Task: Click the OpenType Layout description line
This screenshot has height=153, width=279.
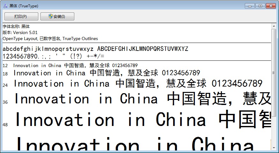Action: pyautogui.click(x=50, y=38)
